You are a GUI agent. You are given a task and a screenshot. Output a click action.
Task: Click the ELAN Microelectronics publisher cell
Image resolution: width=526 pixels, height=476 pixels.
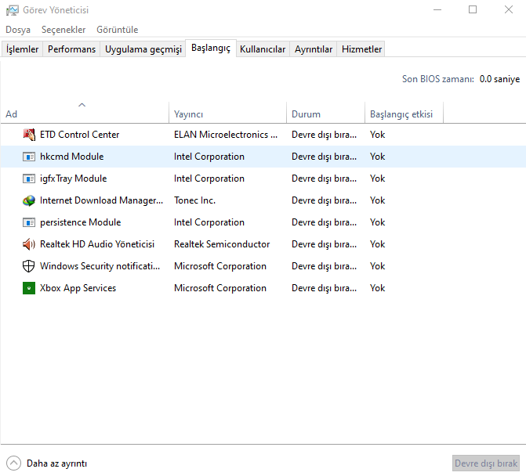coord(226,135)
